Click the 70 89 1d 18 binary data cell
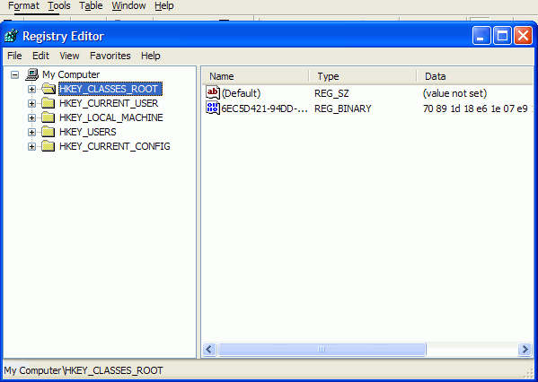 pos(477,109)
